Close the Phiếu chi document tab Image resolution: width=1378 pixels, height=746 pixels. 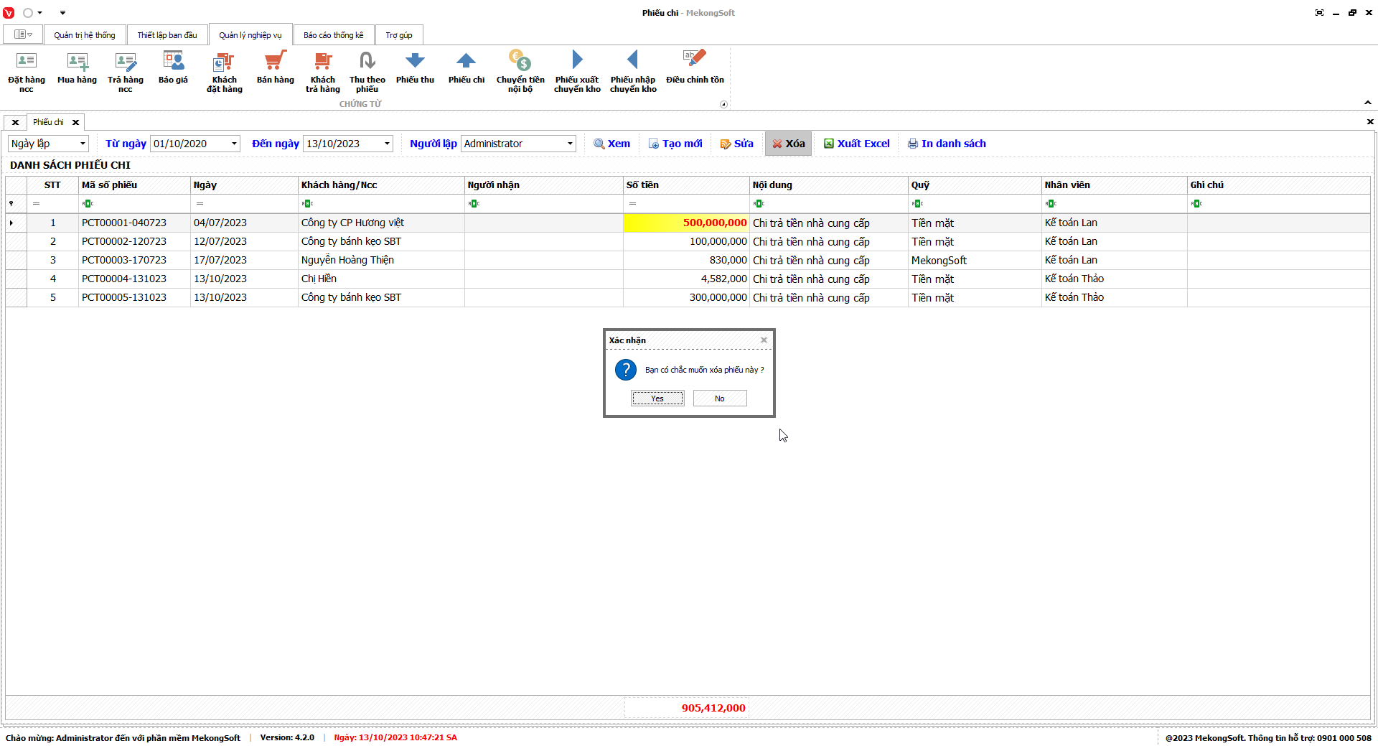coord(75,122)
